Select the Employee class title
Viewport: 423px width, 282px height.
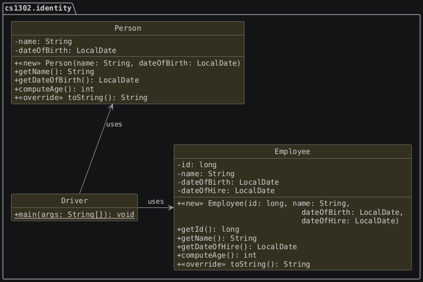coord(293,151)
